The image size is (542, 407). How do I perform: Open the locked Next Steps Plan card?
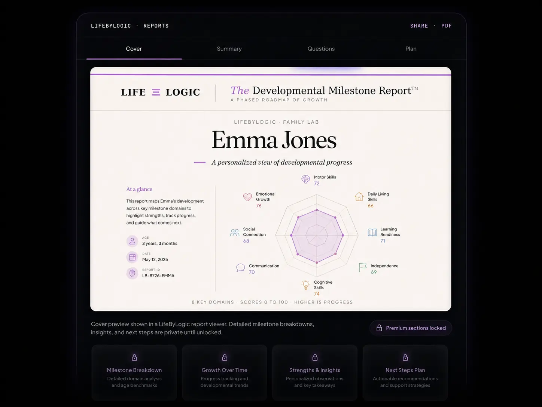405,373
